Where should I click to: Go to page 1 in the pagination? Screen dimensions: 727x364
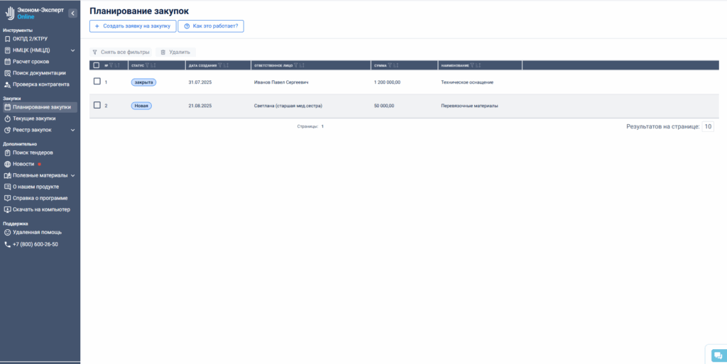tap(322, 126)
